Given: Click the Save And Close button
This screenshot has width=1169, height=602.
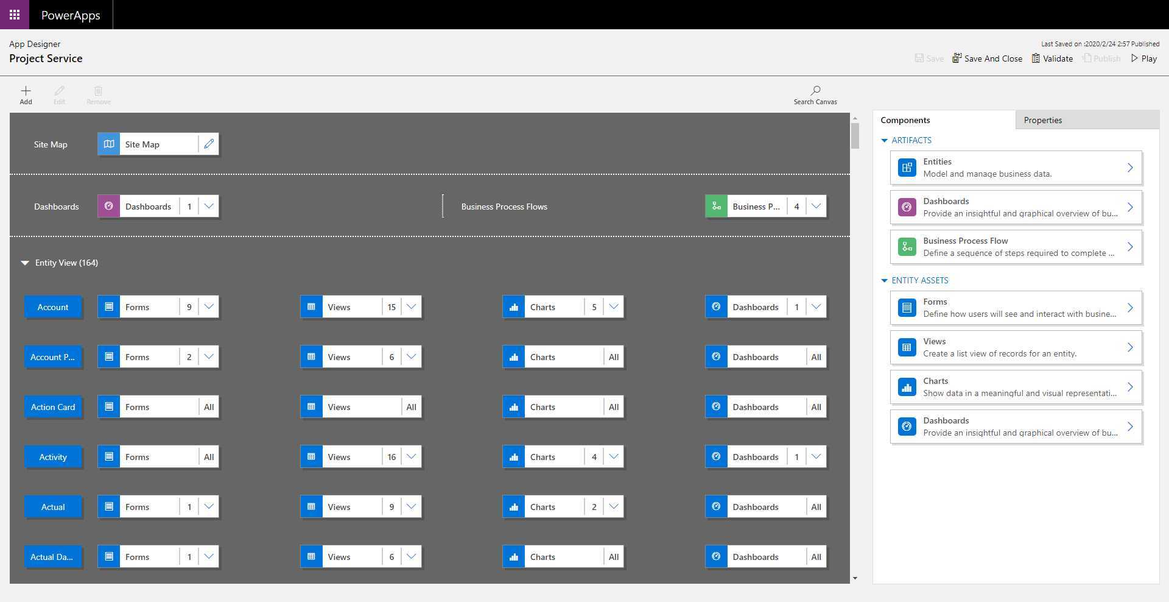Looking at the screenshot, I should click(987, 58).
